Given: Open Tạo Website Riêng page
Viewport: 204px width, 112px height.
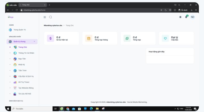Looking at the screenshot, I should (26, 88).
